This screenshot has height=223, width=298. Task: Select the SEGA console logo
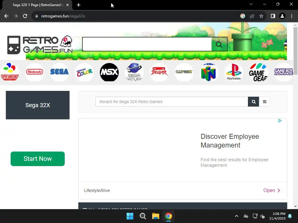(x=59, y=72)
